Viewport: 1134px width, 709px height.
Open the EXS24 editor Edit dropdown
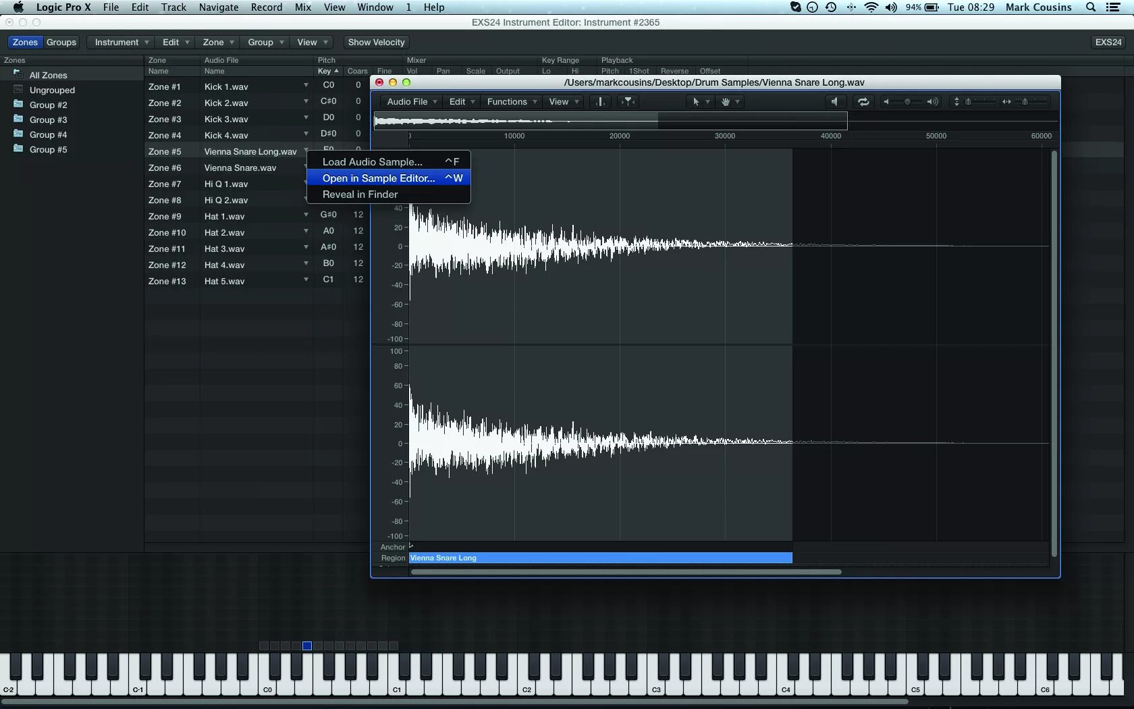click(175, 42)
